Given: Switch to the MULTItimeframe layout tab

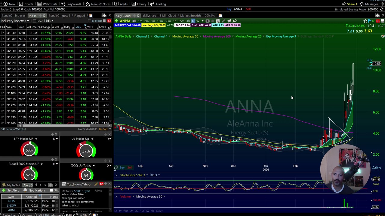Looking at the screenshot, I should (x=49, y=215).
